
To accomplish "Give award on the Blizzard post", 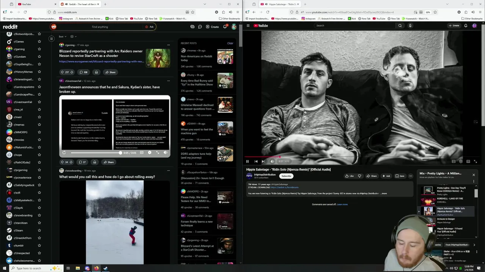I will tap(96, 72).
